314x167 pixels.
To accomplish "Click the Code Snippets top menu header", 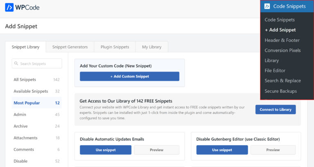I will click(x=287, y=6).
